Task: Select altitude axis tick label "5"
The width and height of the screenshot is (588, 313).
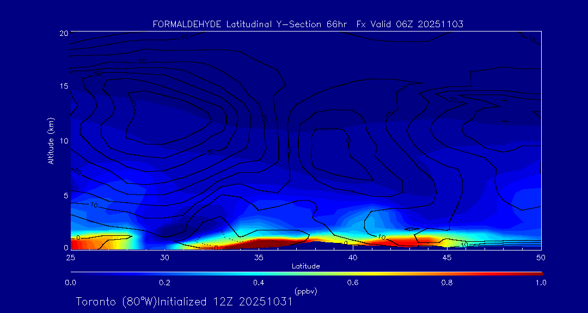Action: pos(66,196)
